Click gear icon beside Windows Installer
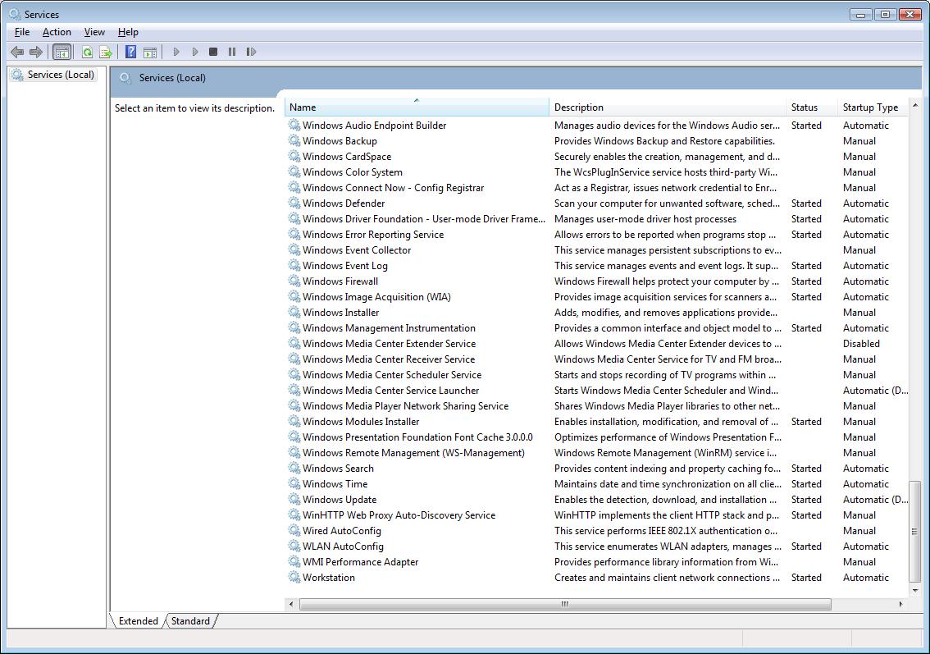The image size is (930, 654). [294, 312]
